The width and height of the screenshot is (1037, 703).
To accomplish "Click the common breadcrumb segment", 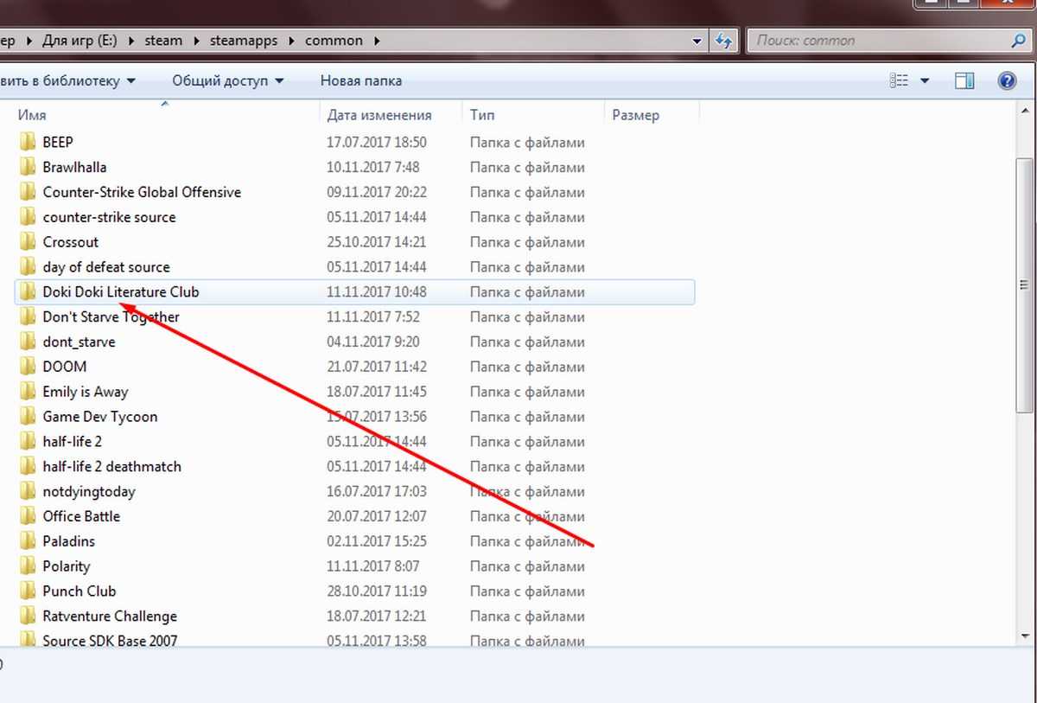I will 334,41.
